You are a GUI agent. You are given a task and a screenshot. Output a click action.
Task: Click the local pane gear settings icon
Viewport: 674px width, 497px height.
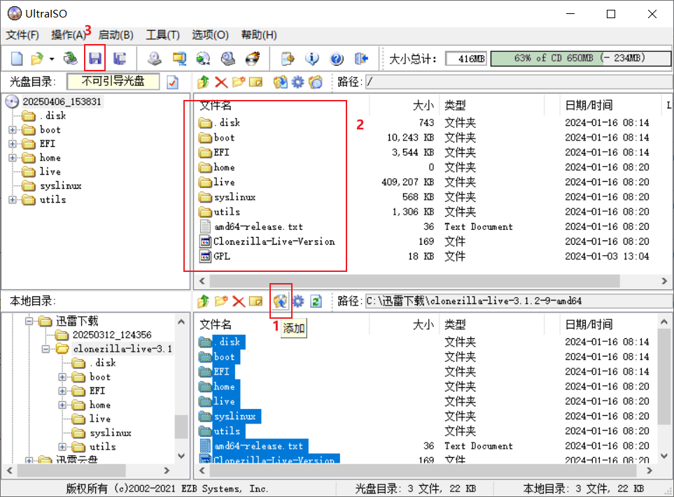pos(298,301)
